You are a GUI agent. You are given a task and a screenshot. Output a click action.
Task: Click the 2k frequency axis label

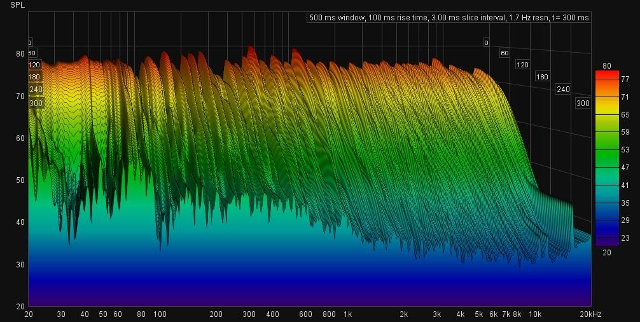tap(403, 314)
